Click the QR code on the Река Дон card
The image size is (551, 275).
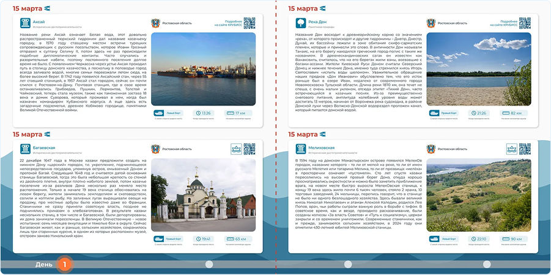click(525, 23)
